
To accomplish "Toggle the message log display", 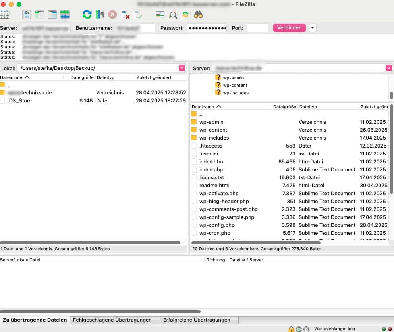I will [x=27, y=15].
